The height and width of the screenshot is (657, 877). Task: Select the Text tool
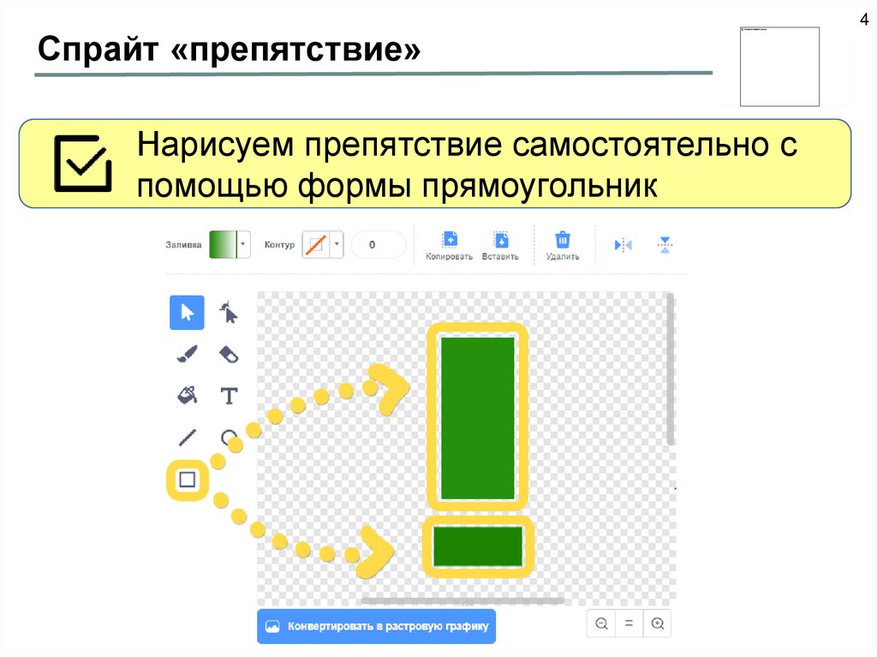228,396
